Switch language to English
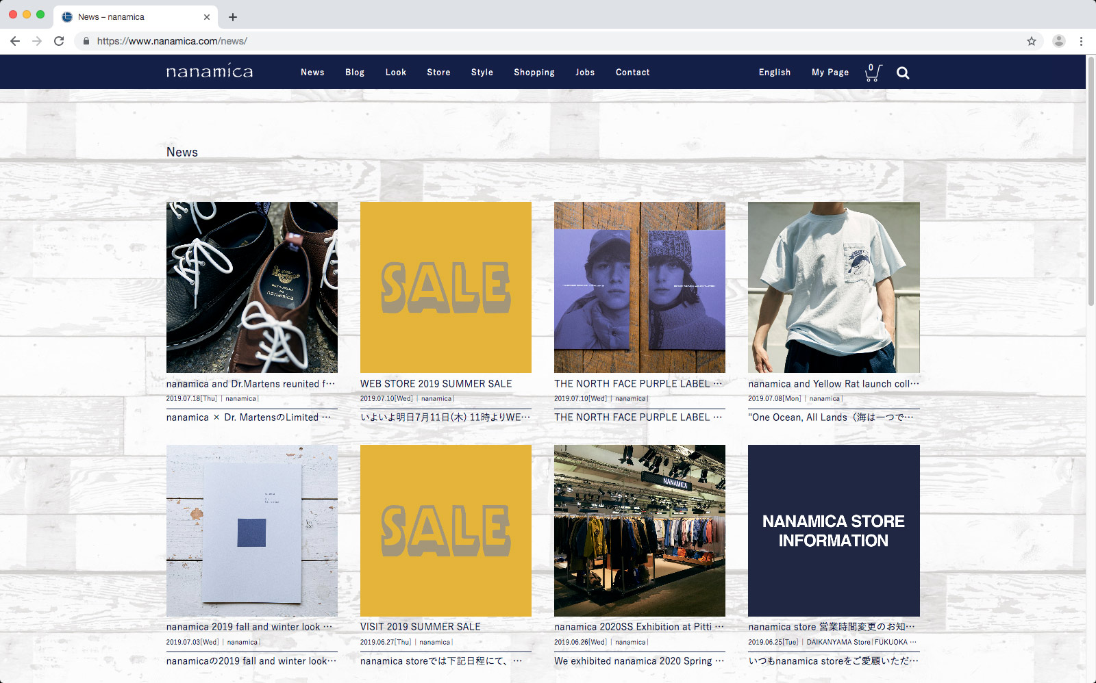 (x=775, y=73)
